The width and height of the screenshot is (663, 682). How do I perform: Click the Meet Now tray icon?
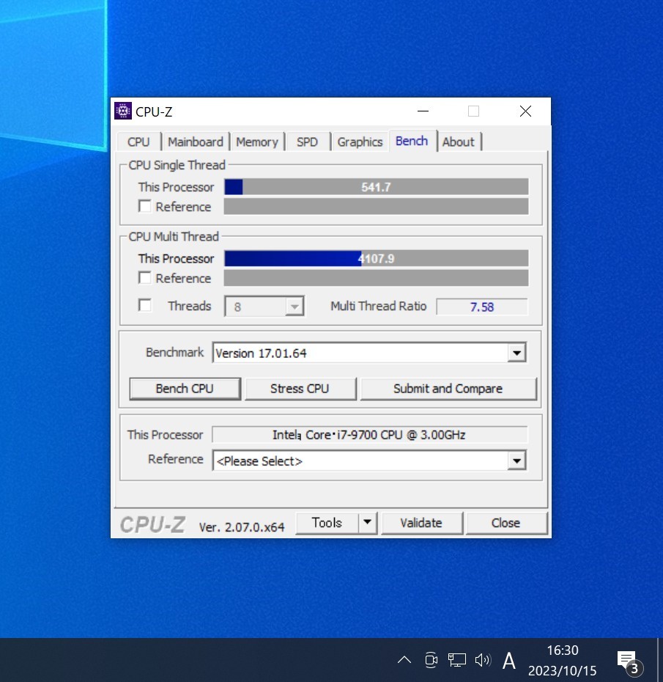[x=431, y=660]
